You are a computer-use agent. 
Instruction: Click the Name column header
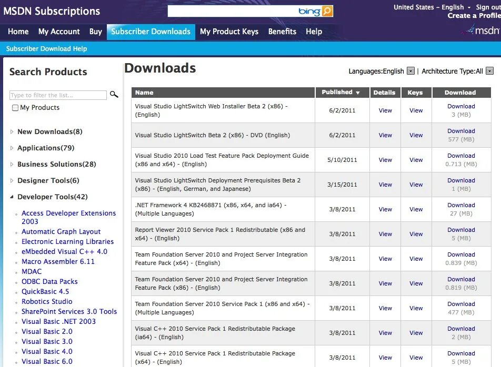coord(223,92)
